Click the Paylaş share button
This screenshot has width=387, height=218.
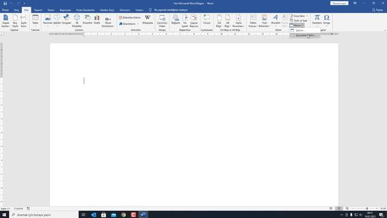pyautogui.click(x=377, y=10)
